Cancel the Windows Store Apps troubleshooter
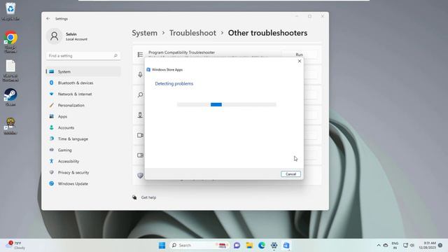 point(290,174)
